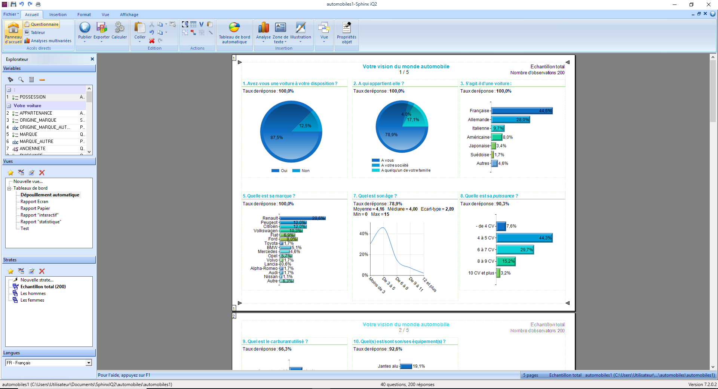Click the Save icon in title bar
Screen dimensions: 718x389
pos(13,4)
